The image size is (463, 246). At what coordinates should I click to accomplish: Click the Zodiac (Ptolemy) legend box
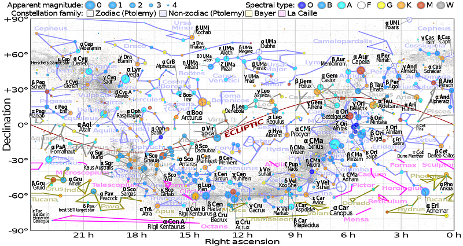tap(91, 13)
